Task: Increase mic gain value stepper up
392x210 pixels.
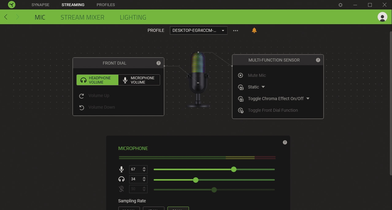Action: [x=144, y=168]
